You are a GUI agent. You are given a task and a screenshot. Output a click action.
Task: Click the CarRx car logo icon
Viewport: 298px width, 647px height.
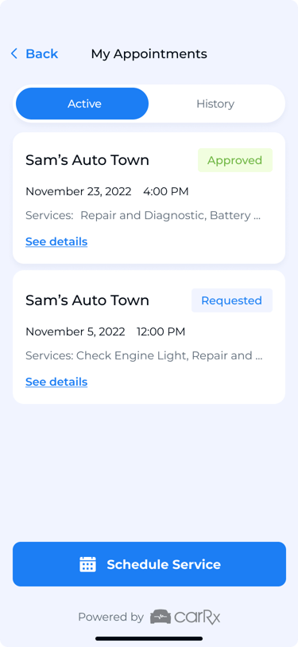[x=160, y=617]
